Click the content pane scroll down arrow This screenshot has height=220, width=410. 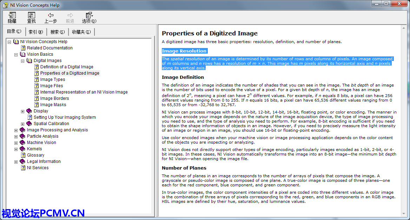tap(404, 214)
